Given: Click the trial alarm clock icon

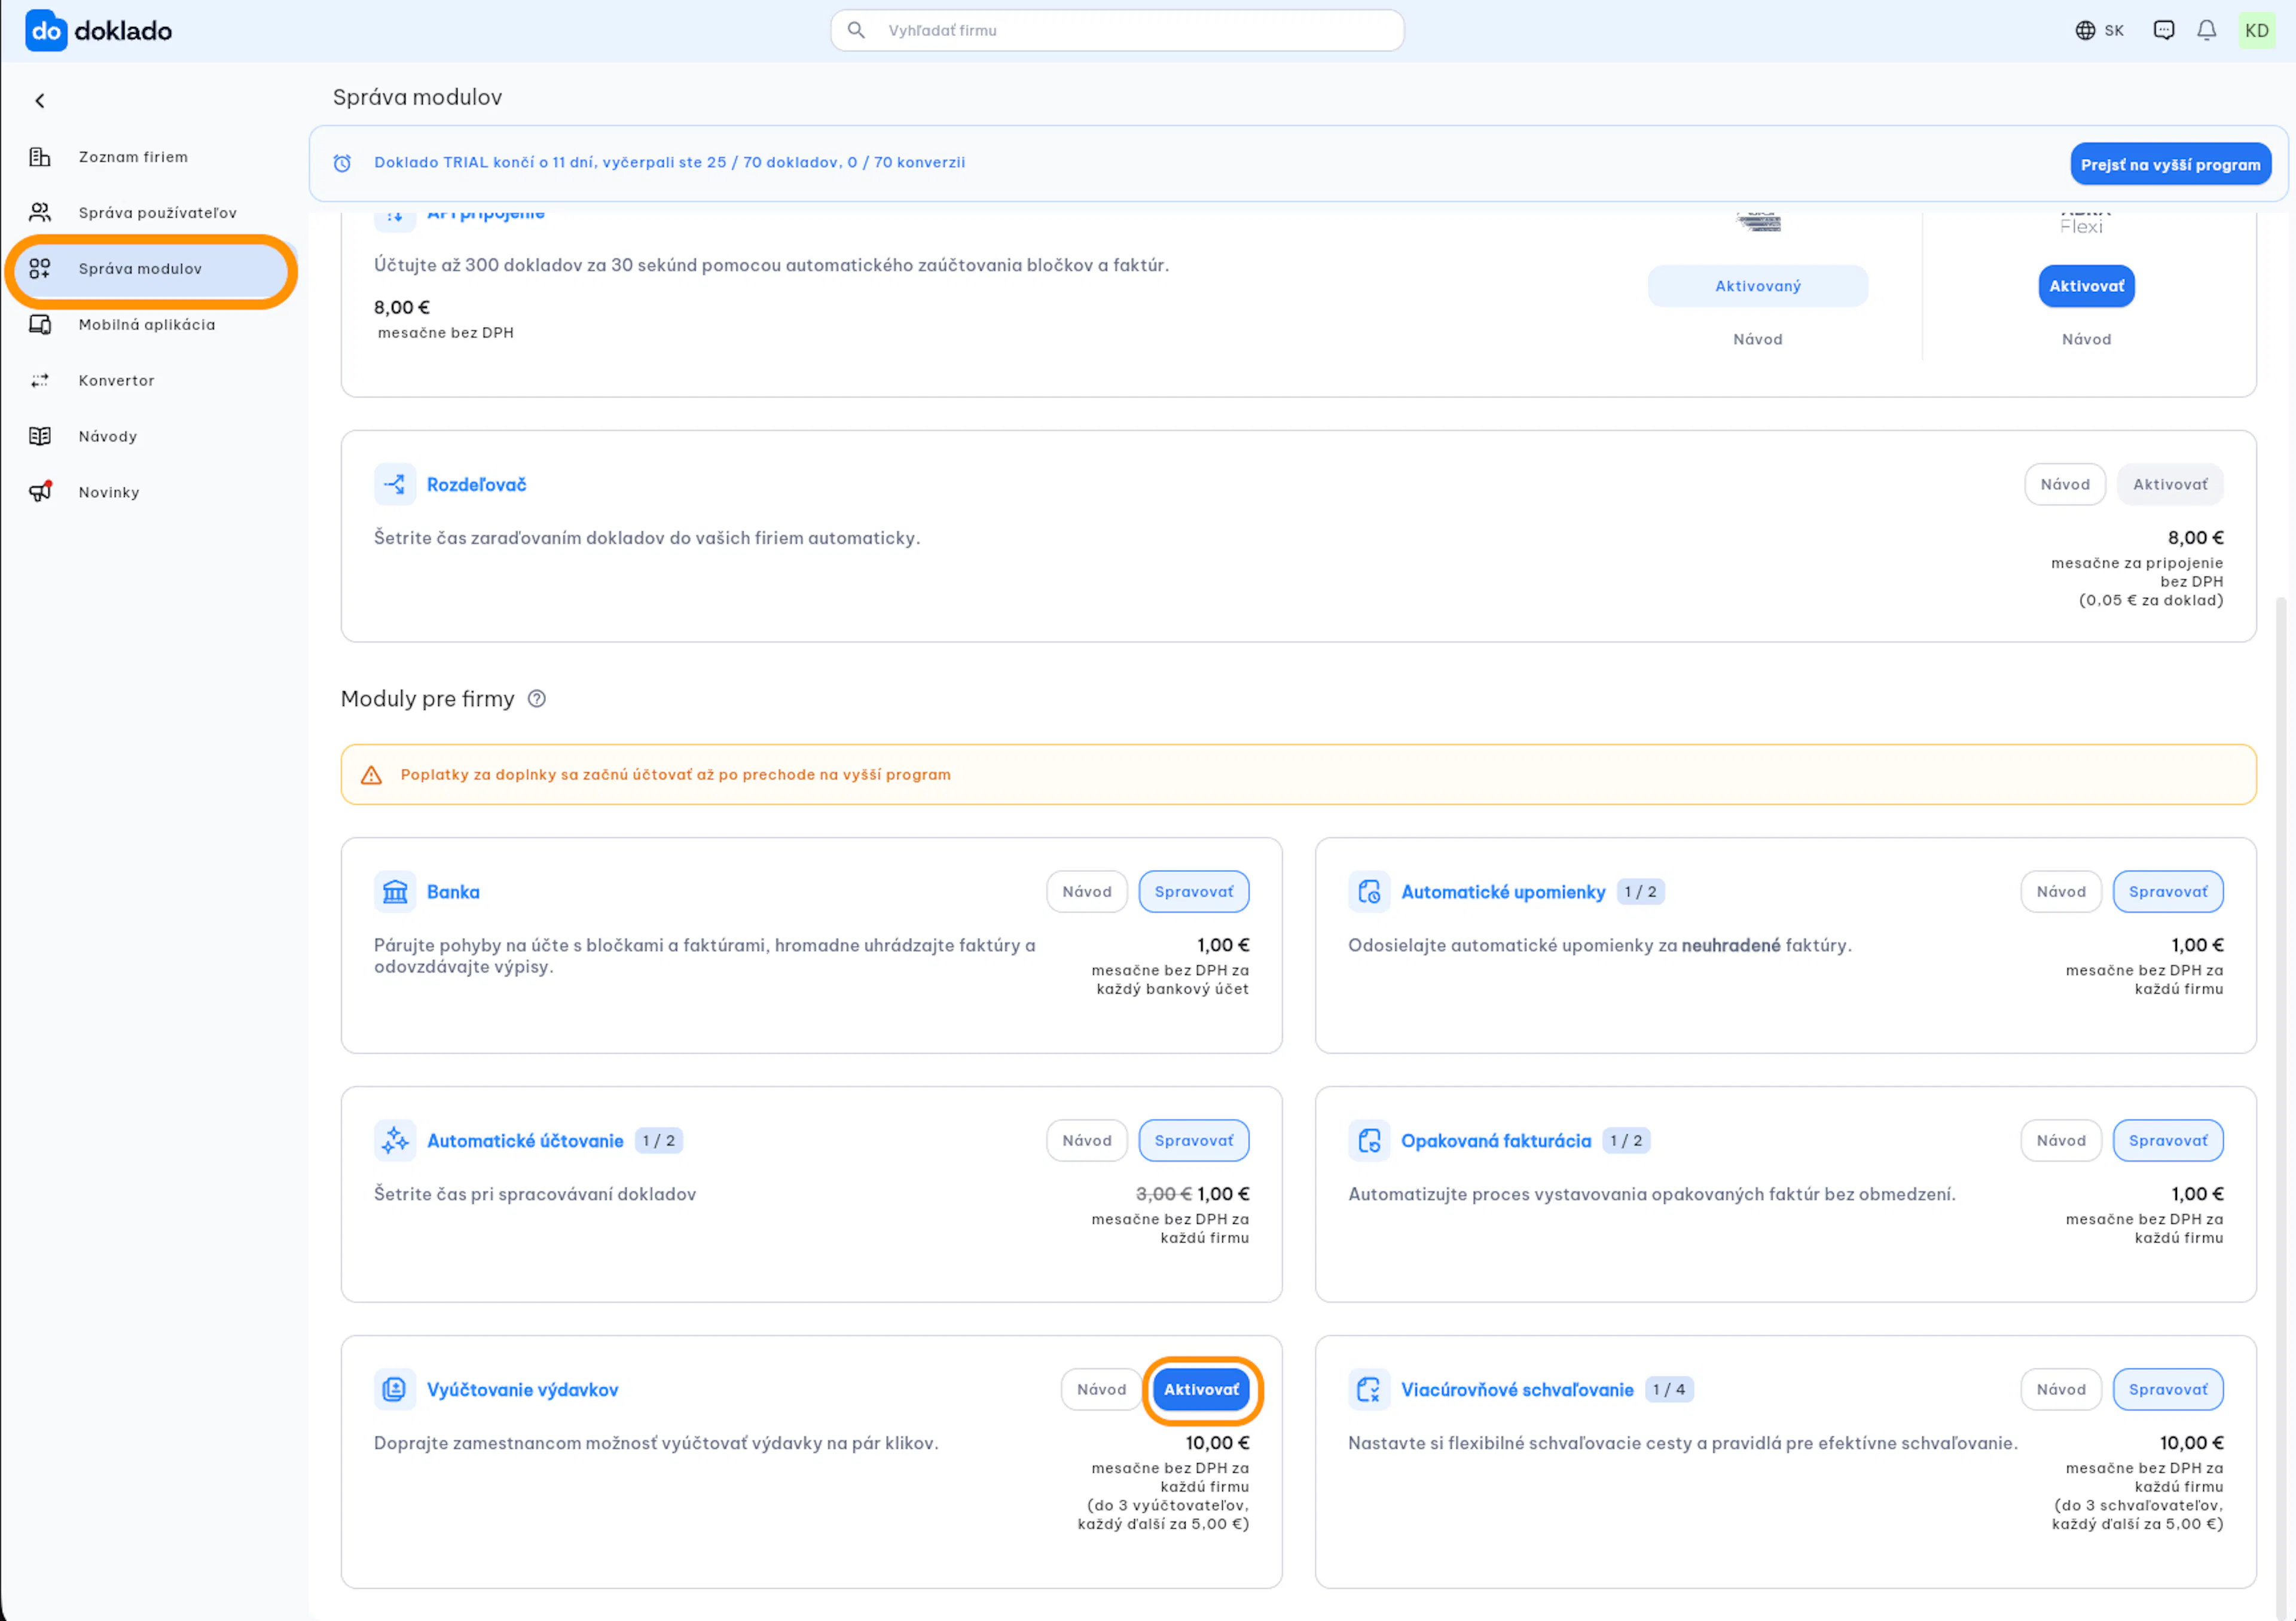Looking at the screenshot, I should coord(342,163).
